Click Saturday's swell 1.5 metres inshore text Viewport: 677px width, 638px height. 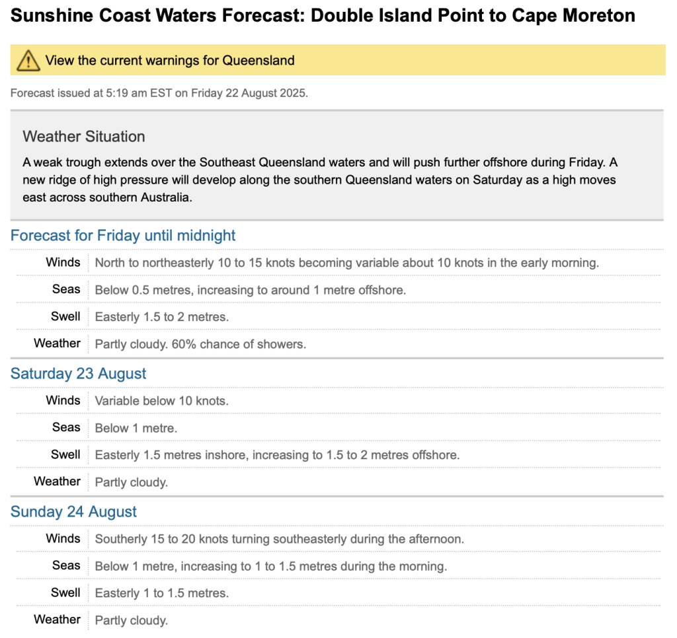coord(276,455)
